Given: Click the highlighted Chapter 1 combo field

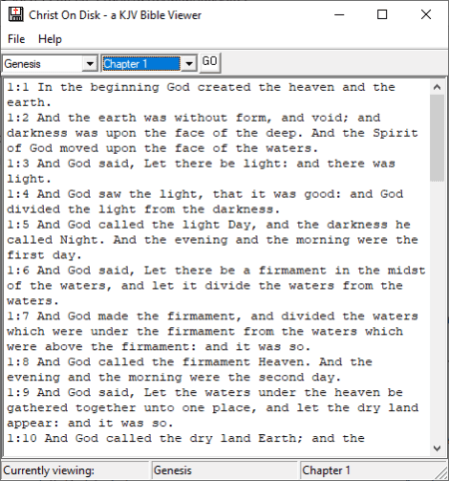Looking at the screenshot, I should 141,63.
